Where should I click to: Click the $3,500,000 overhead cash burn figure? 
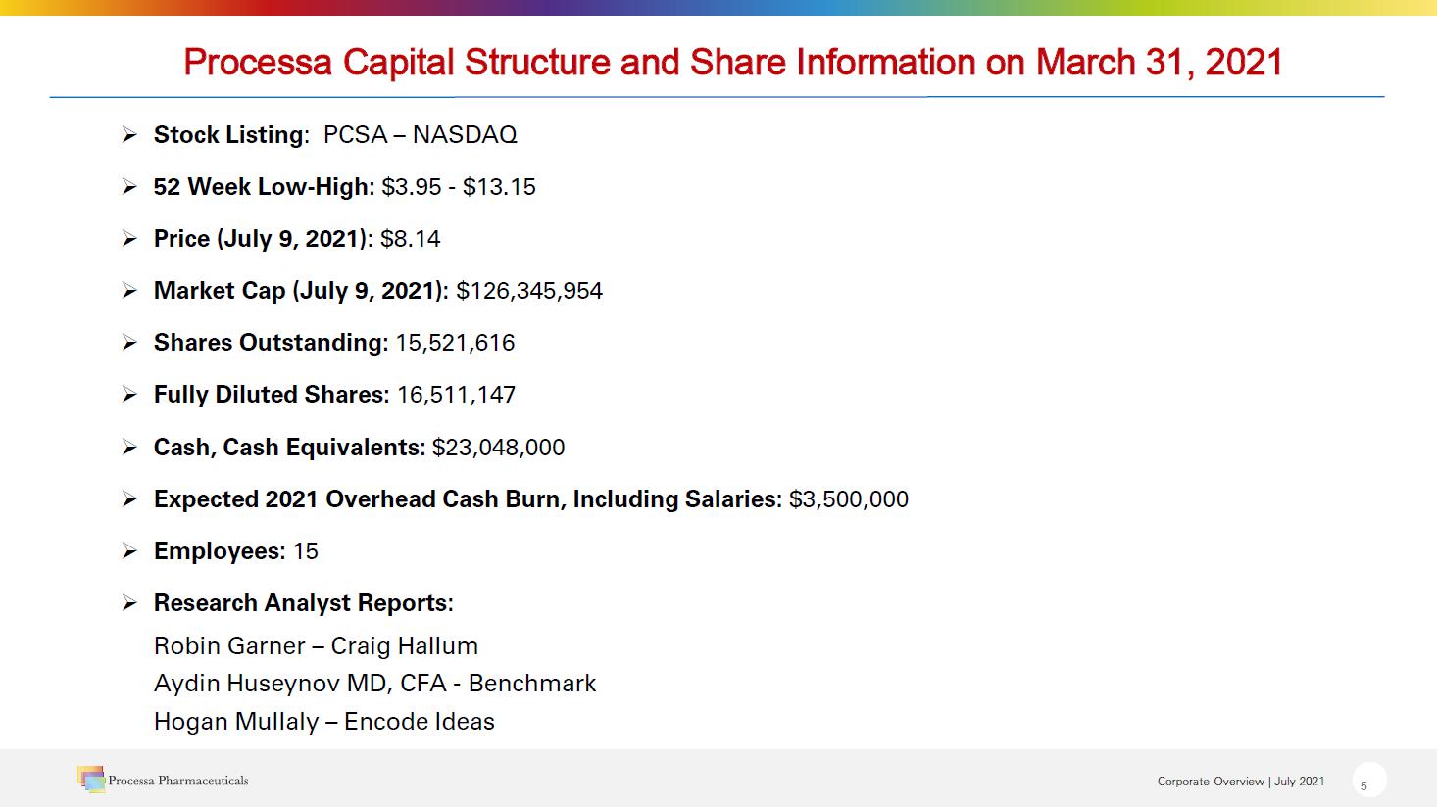click(848, 499)
